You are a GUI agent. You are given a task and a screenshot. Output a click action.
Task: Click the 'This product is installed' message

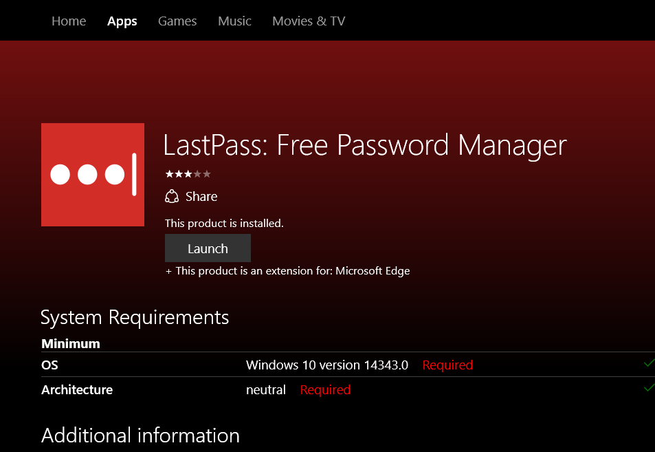pyautogui.click(x=224, y=224)
